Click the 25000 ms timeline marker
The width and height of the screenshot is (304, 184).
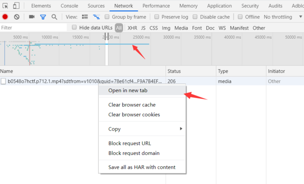click(x=141, y=37)
